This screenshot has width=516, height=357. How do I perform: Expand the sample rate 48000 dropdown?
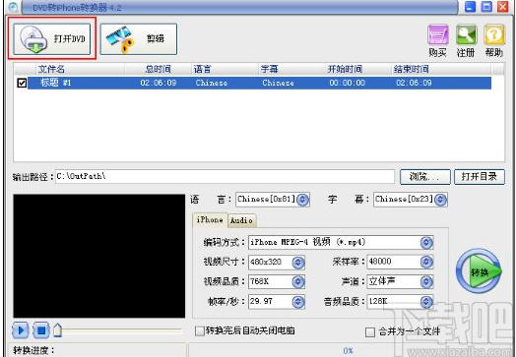click(x=426, y=262)
